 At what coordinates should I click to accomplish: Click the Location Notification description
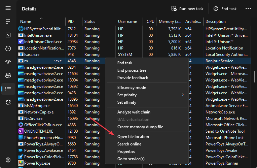(224, 48)
